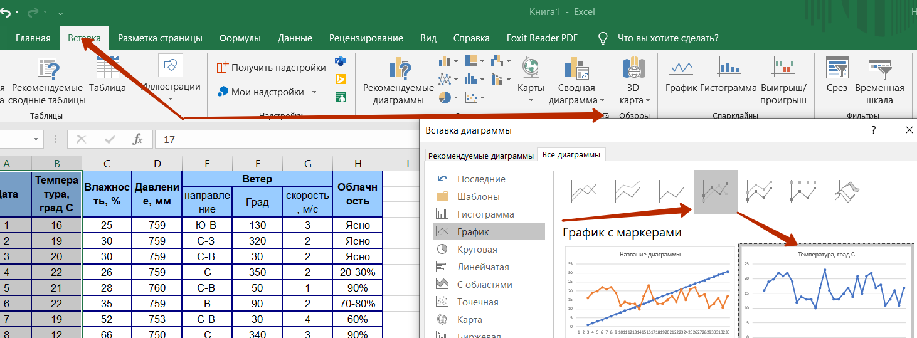Click the line chart icon in ribbon
917x338 pixels.
445,79
